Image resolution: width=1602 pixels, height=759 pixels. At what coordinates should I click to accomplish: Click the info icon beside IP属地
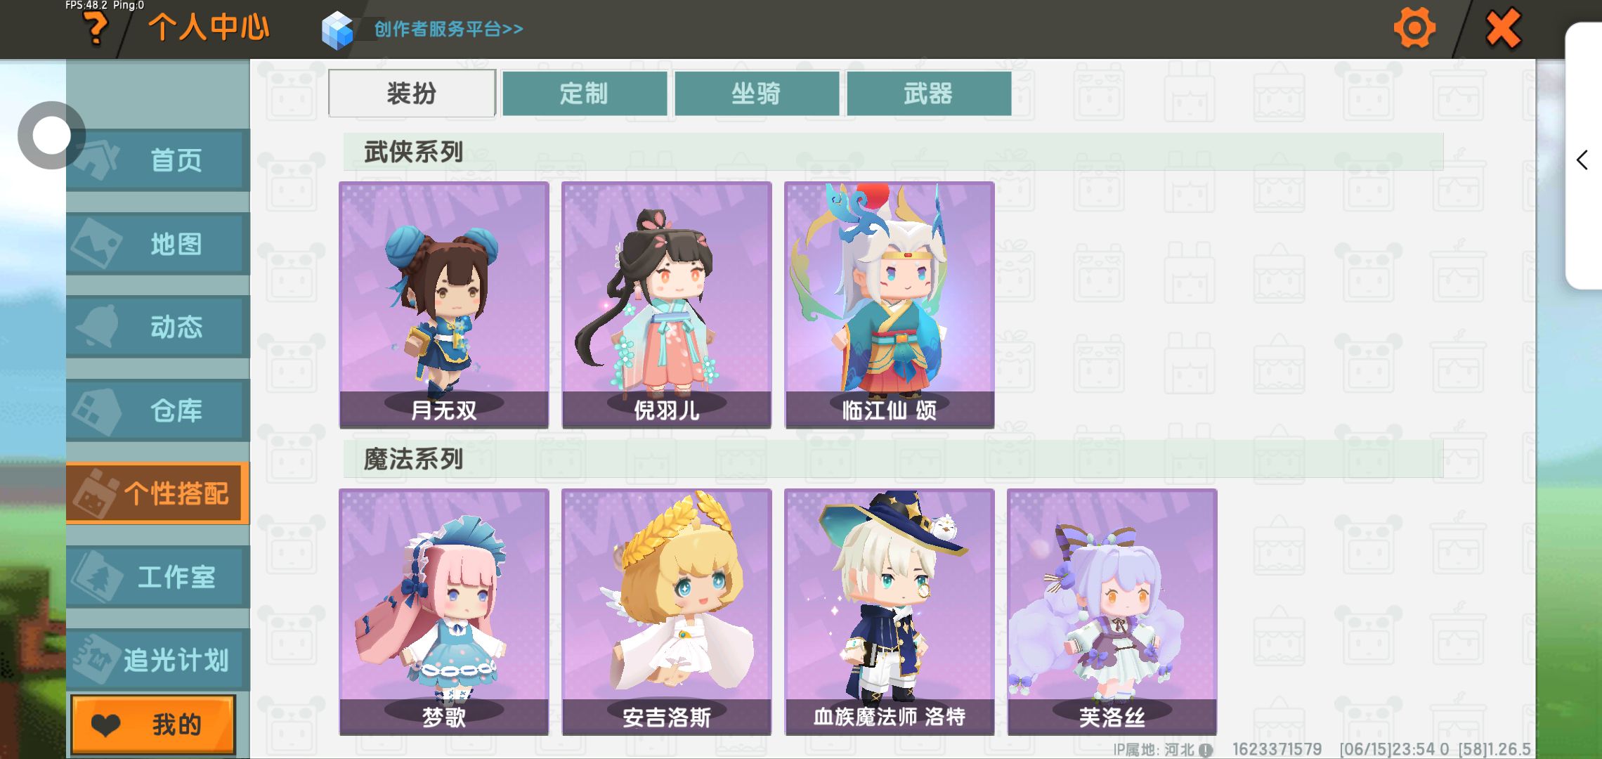[1206, 750]
